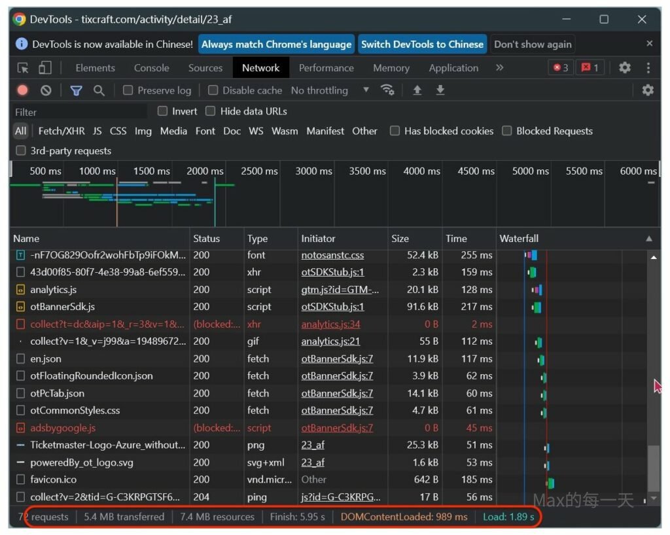The width and height of the screenshot is (670, 535).
Task: Clear the network log
Action: coord(46,90)
